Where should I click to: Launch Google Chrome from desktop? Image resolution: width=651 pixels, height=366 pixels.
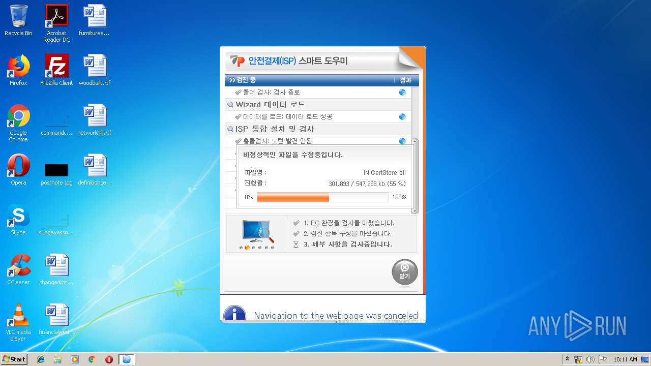coord(18,123)
